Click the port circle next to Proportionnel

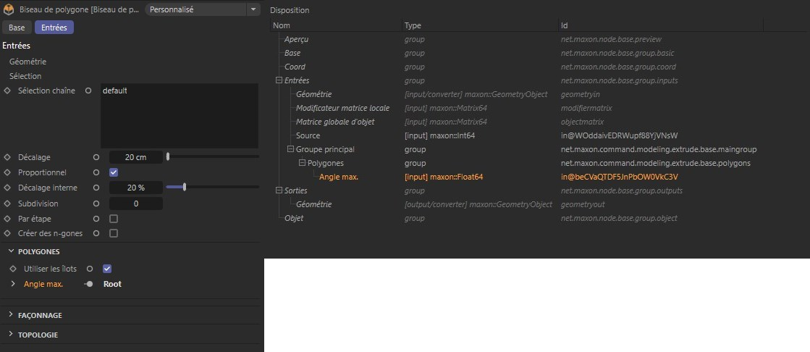[96, 172]
